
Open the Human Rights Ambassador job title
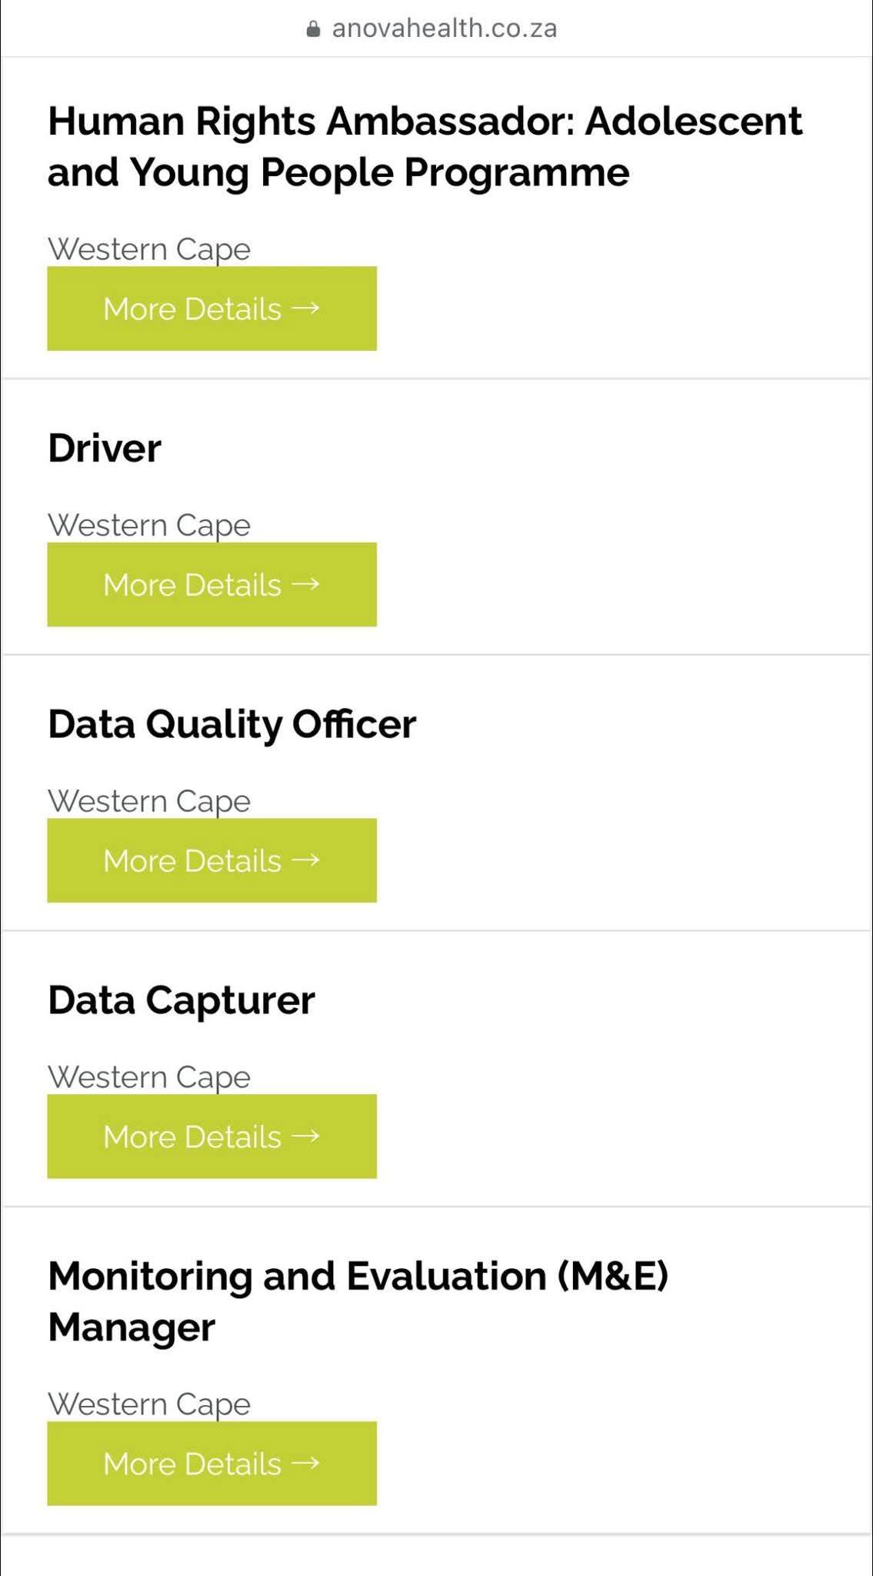(x=425, y=146)
